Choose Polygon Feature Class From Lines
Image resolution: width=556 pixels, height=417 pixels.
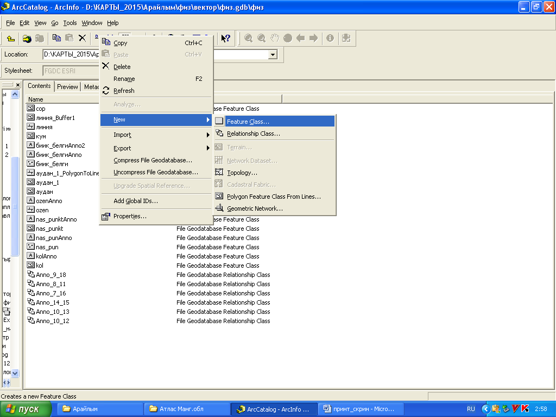point(274,197)
